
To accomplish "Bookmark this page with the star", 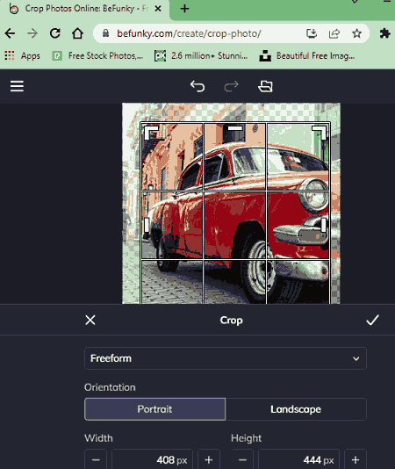I will pyautogui.click(x=356, y=33).
